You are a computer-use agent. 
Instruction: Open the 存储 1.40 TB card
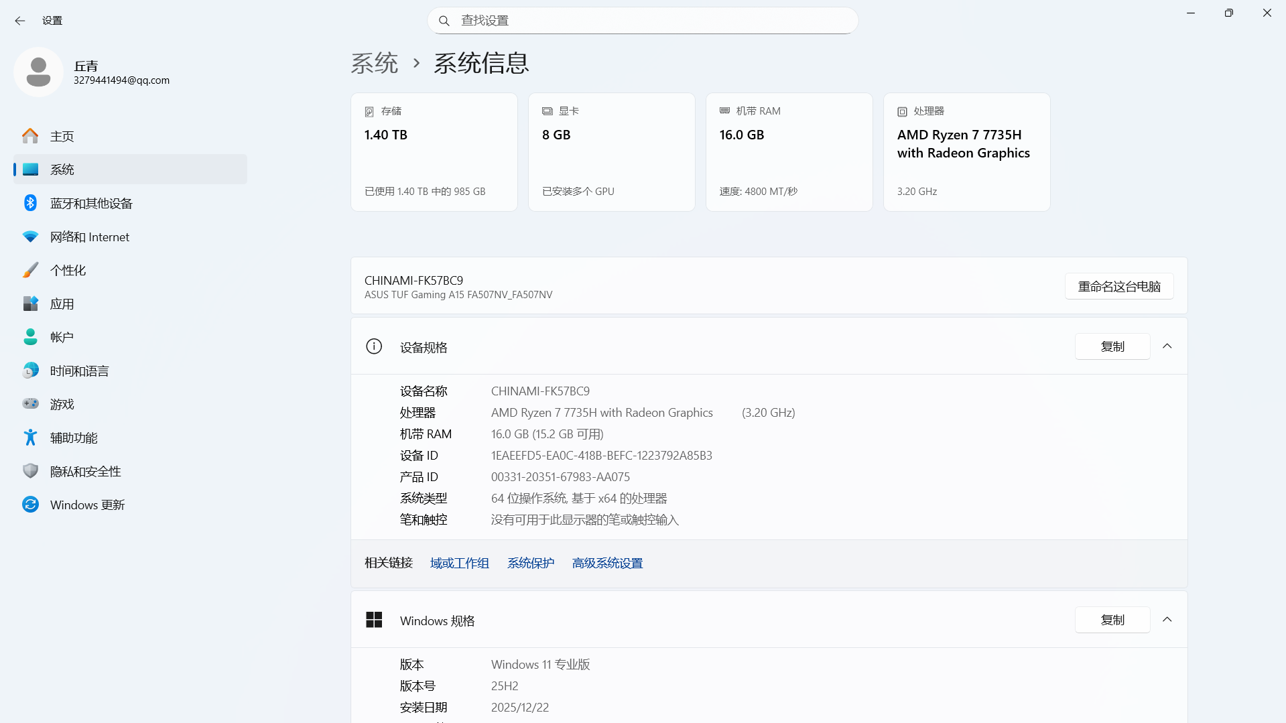click(434, 152)
